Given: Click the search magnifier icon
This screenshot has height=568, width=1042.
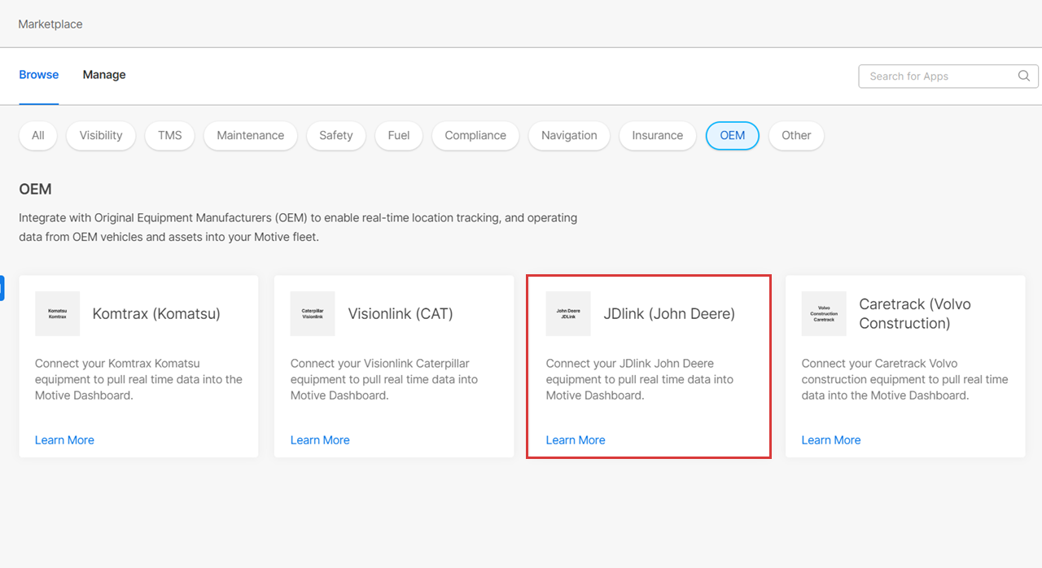Looking at the screenshot, I should (x=1024, y=76).
